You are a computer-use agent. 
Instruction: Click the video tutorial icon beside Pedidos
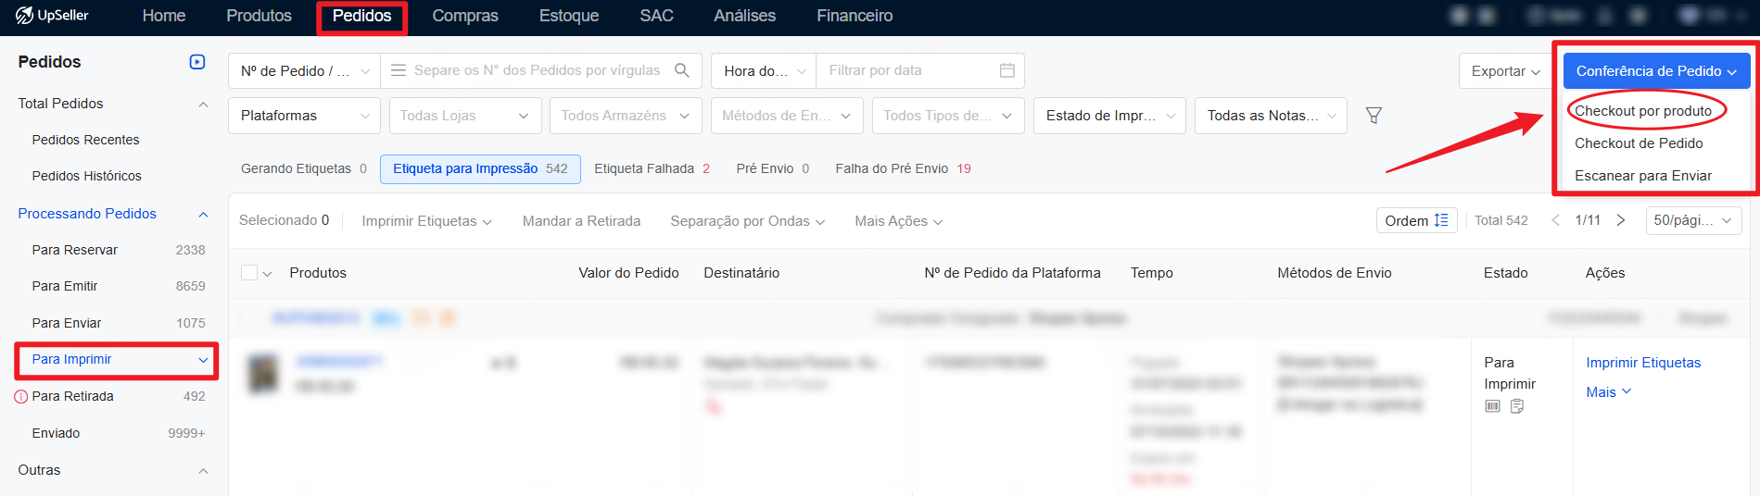[197, 62]
